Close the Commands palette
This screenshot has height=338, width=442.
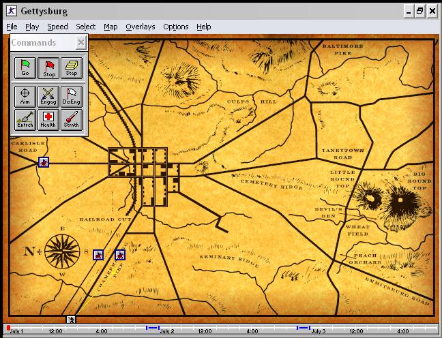[x=81, y=42]
